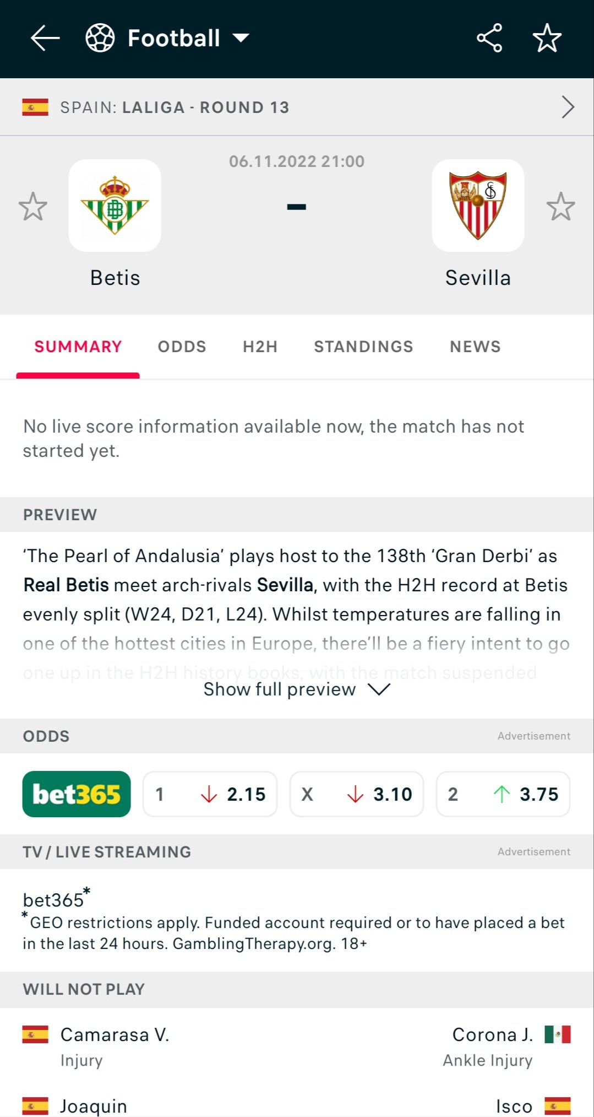This screenshot has height=1117, width=594.
Task: Click the Betis team crest
Action: point(115,206)
